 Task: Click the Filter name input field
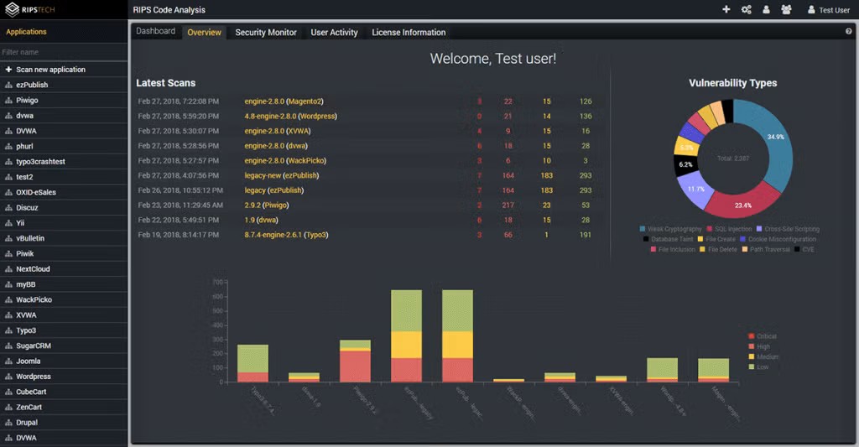[64, 52]
